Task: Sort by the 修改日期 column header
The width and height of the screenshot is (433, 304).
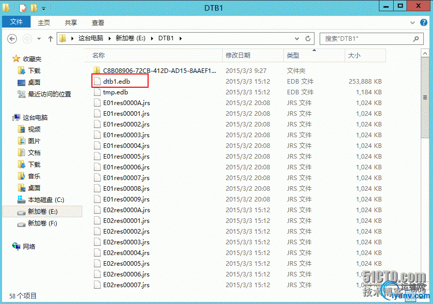Action: click(x=253, y=56)
